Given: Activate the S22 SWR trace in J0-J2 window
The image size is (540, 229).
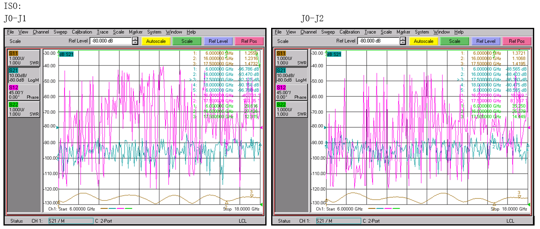Looking at the screenshot, I should point(291,109).
